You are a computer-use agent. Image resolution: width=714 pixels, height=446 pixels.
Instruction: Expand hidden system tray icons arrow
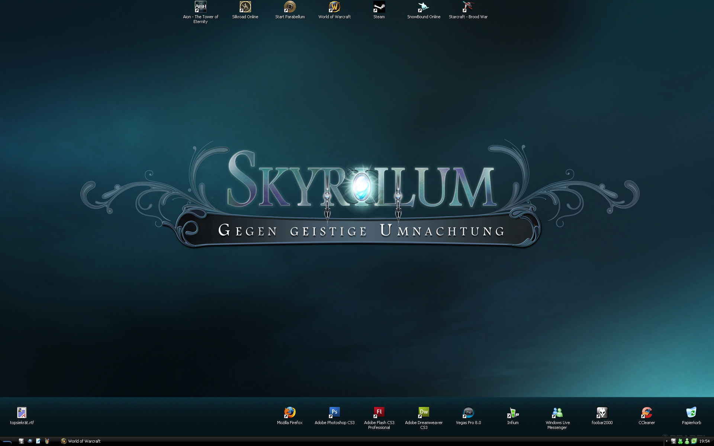point(666,441)
